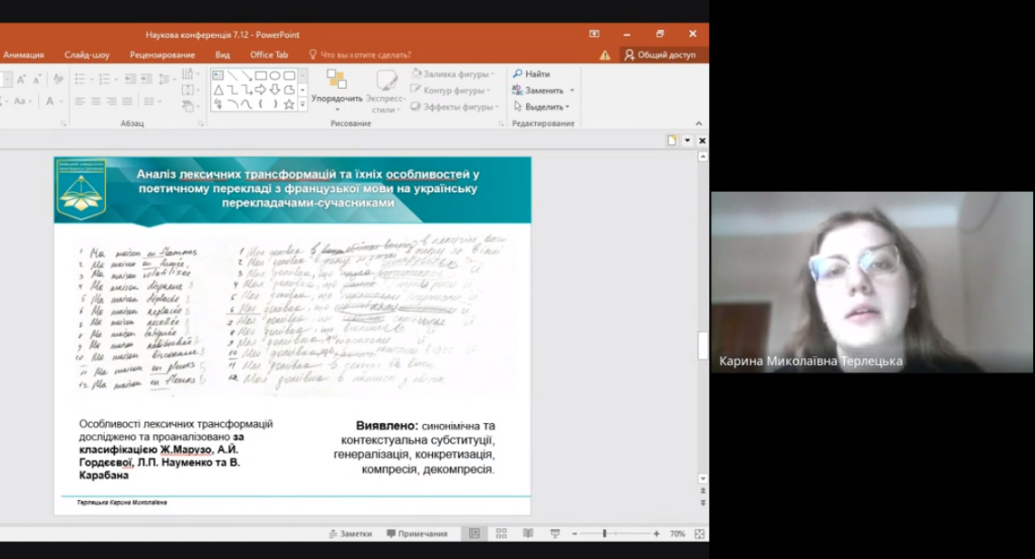Switch to reading view

[x=529, y=533]
